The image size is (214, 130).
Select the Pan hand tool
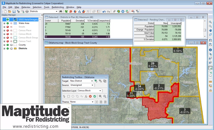pyautogui.click(x=210, y=30)
